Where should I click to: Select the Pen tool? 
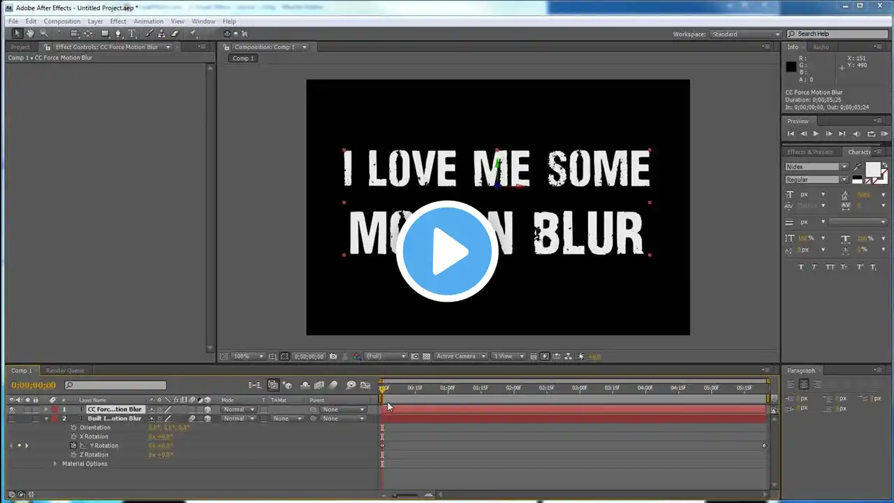click(x=118, y=34)
